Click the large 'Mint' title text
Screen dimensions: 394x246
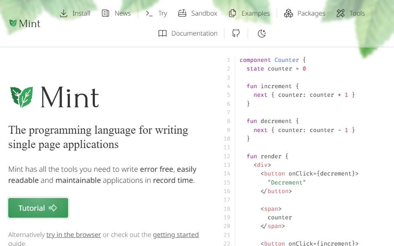(x=70, y=98)
